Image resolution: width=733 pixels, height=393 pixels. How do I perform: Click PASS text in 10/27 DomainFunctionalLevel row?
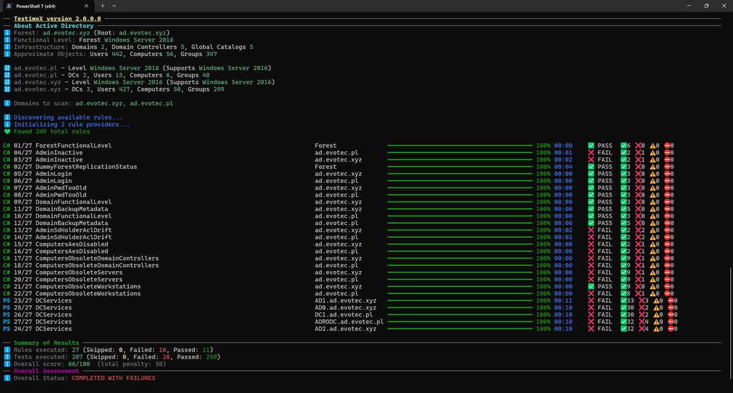click(605, 216)
